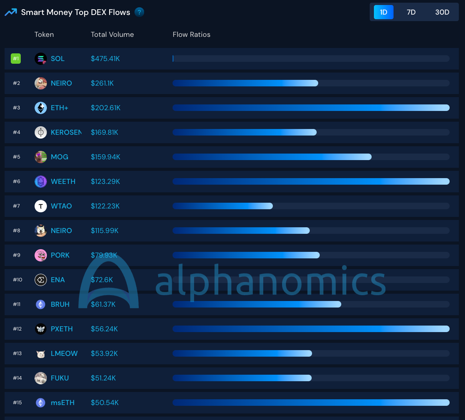Screen dimensions: 465x420
Task: Click the BRUH token logo
Action: coord(41,304)
